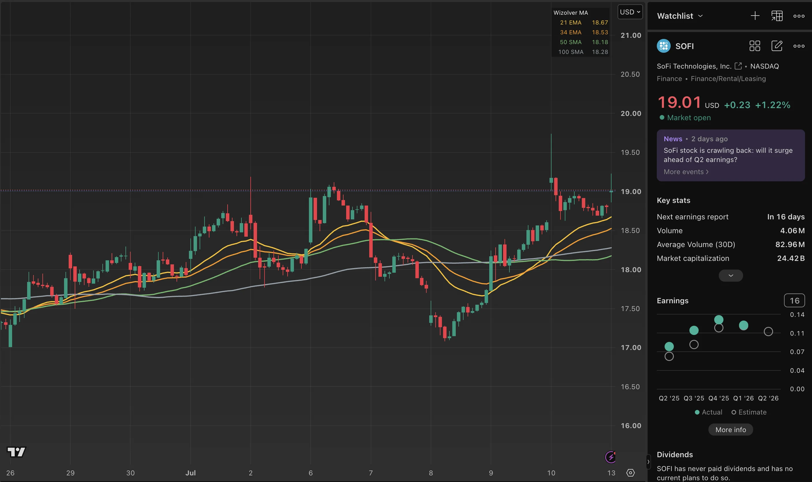Open watchlist advanced view table icon
The height and width of the screenshot is (482, 812).
pos(777,16)
